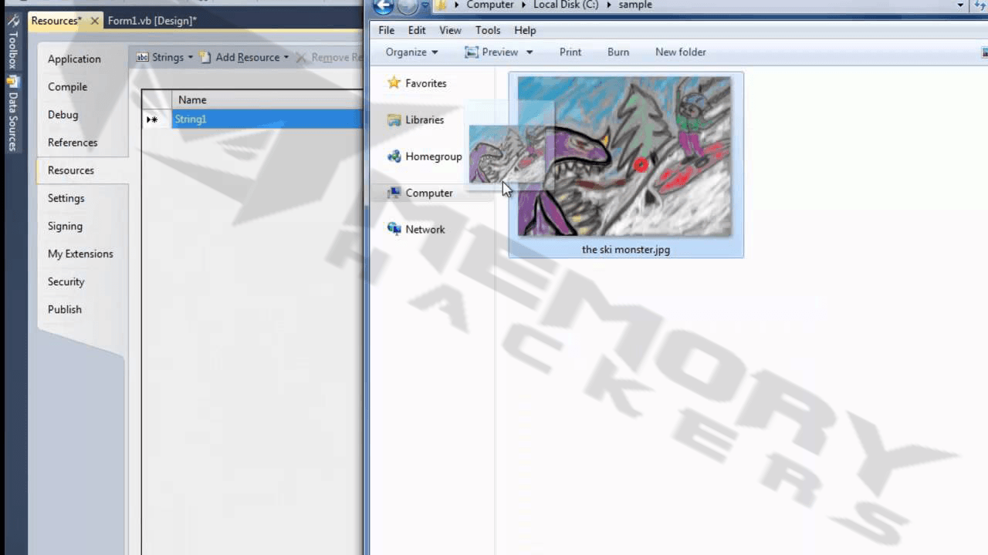Click New folder in Explorer toolbar

[681, 52]
